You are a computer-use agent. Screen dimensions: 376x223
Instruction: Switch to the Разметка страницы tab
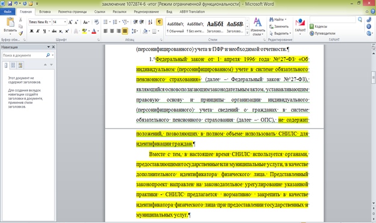(x=72, y=11)
